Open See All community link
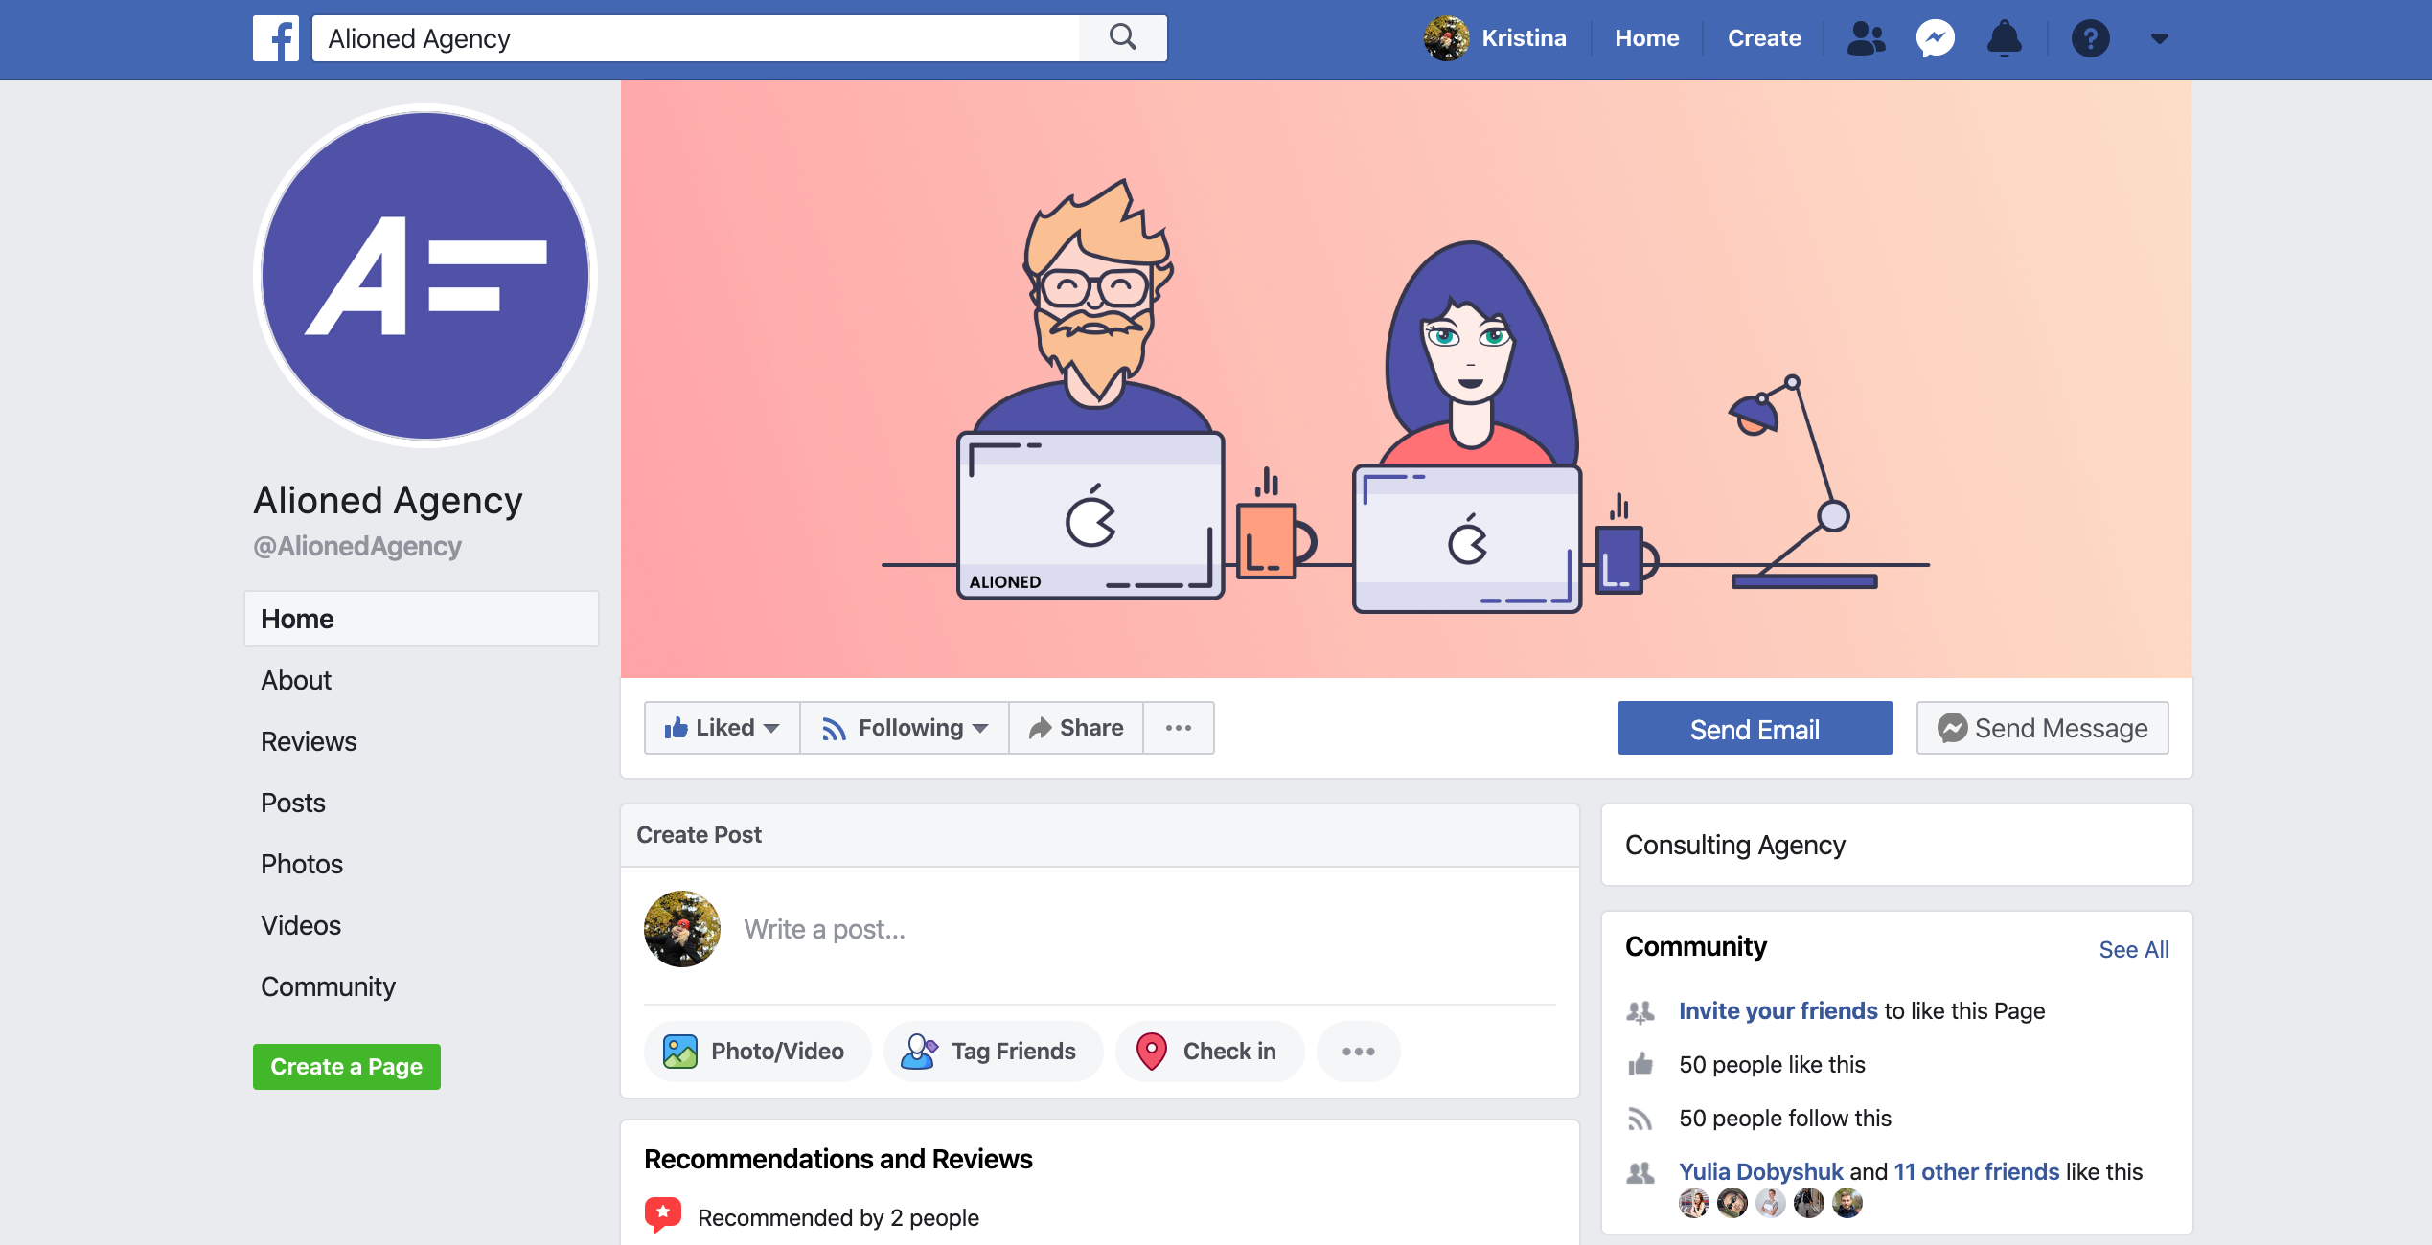 pyautogui.click(x=2133, y=949)
